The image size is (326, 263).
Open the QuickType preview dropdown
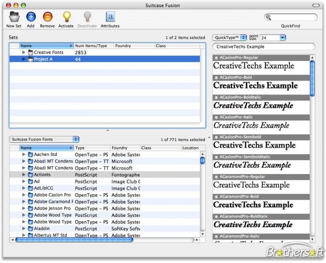(229, 38)
